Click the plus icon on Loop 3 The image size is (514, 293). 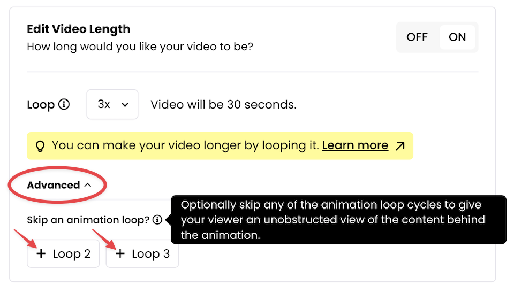coord(120,253)
